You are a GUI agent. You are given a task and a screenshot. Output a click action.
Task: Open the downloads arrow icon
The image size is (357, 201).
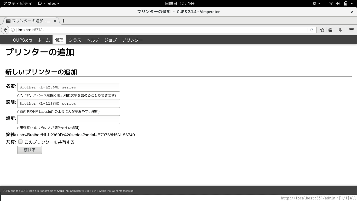coord(340,30)
